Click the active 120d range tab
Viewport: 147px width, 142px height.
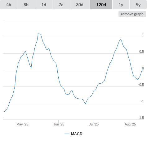(101, 5)
